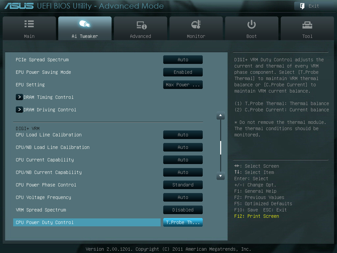Viewport: 337px width, 253px height.
Task: Click the ASUS logo
Action: tap(19, 6)
